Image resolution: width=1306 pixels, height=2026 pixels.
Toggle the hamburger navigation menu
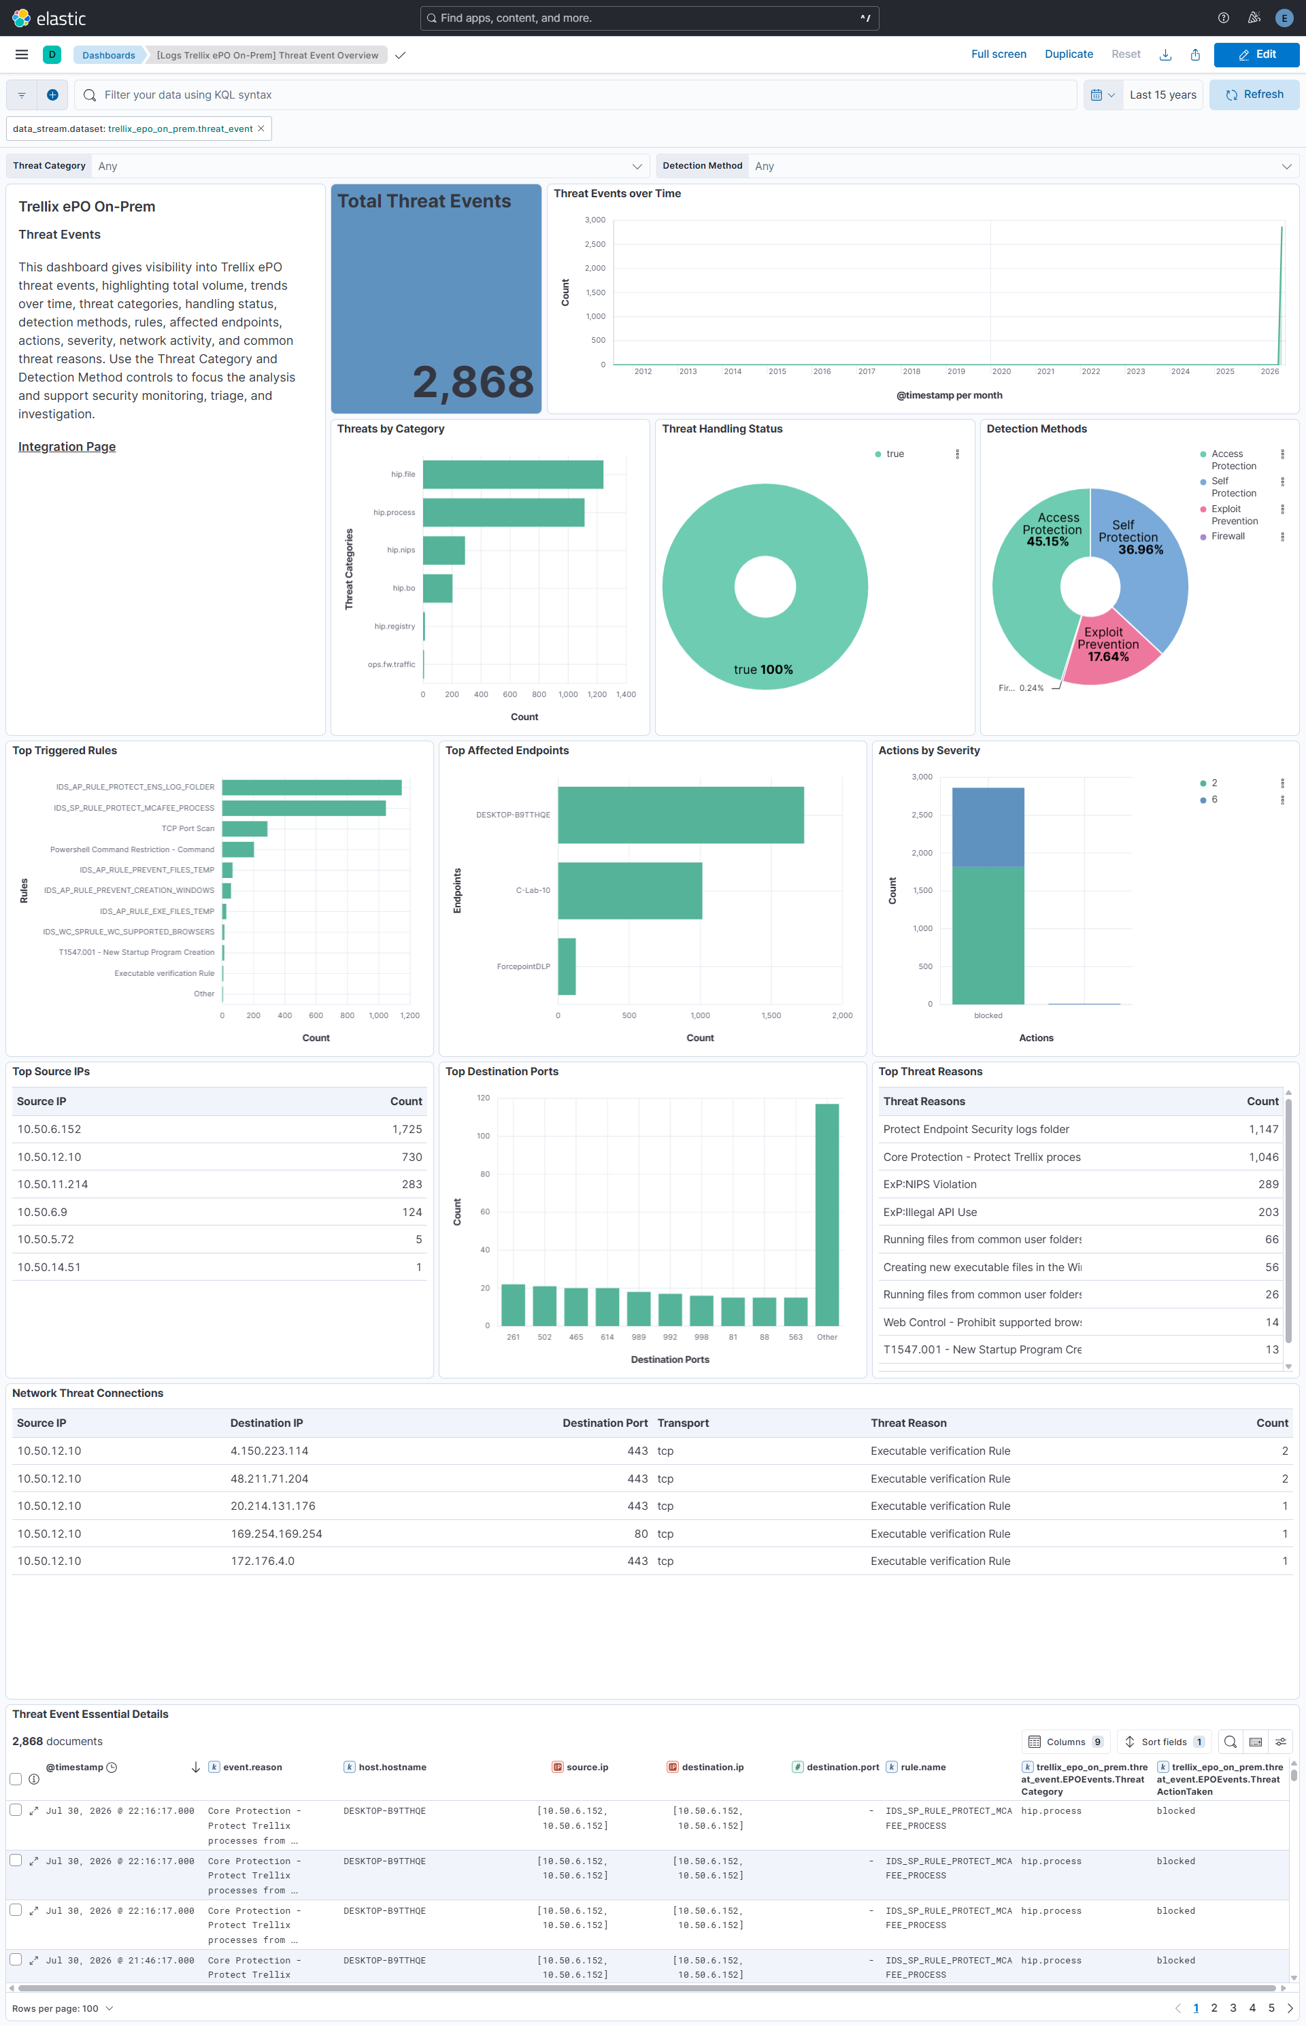click(x=22, y=55)
